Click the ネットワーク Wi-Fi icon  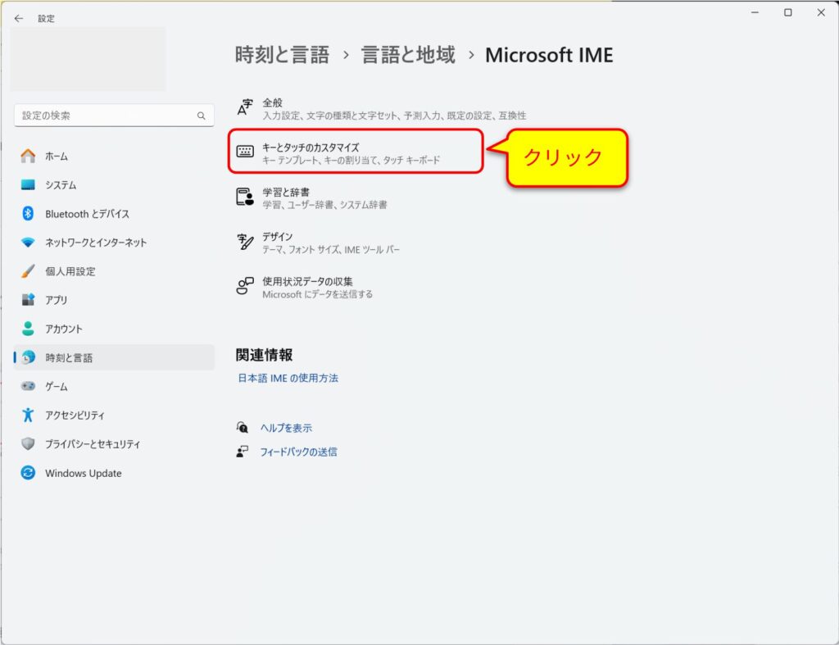point(28,243)
